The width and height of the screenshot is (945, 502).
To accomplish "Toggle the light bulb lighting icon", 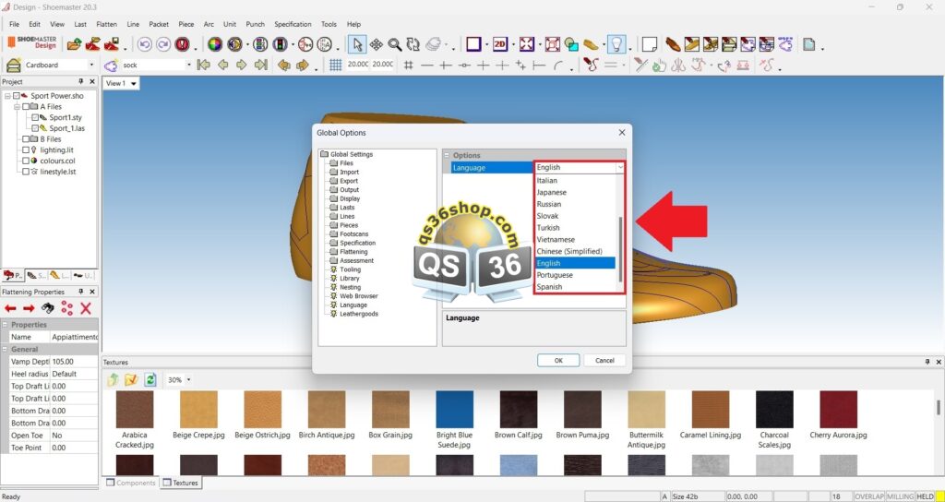I will pyautogui.click(x=616, y=43).
